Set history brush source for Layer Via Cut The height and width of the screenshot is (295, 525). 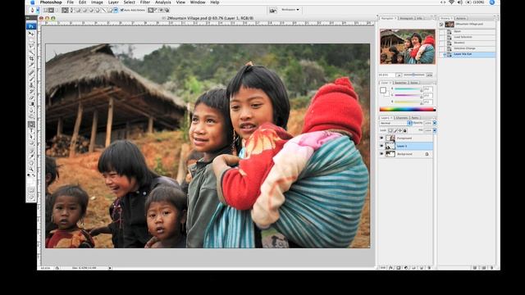pos(441,54)
